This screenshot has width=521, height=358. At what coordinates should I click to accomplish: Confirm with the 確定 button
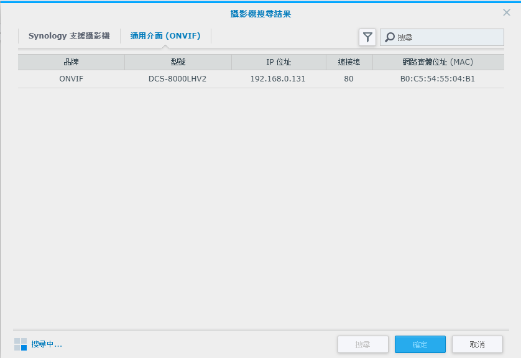(420, 344)
